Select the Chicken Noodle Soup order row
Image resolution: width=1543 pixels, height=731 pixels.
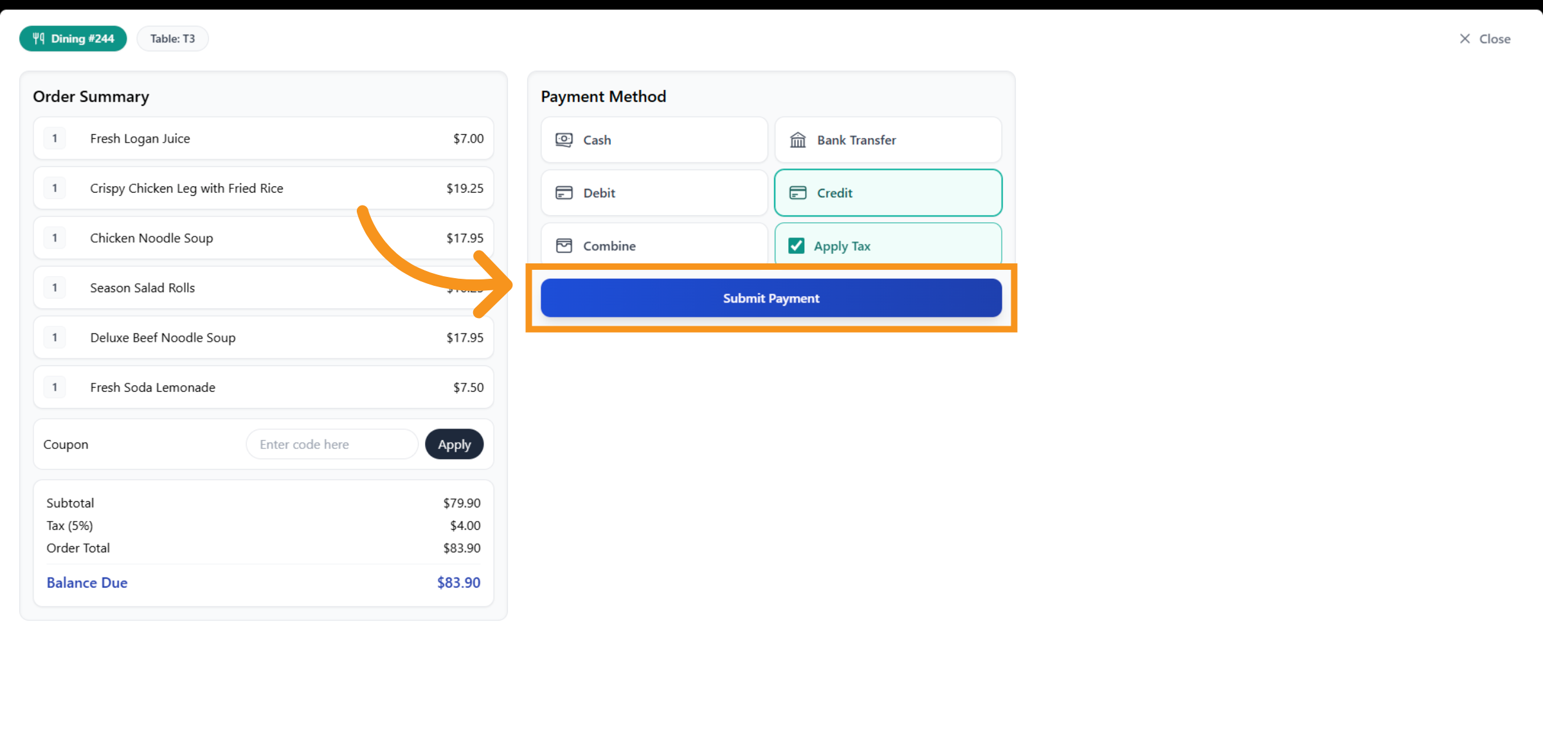[263, 238]
